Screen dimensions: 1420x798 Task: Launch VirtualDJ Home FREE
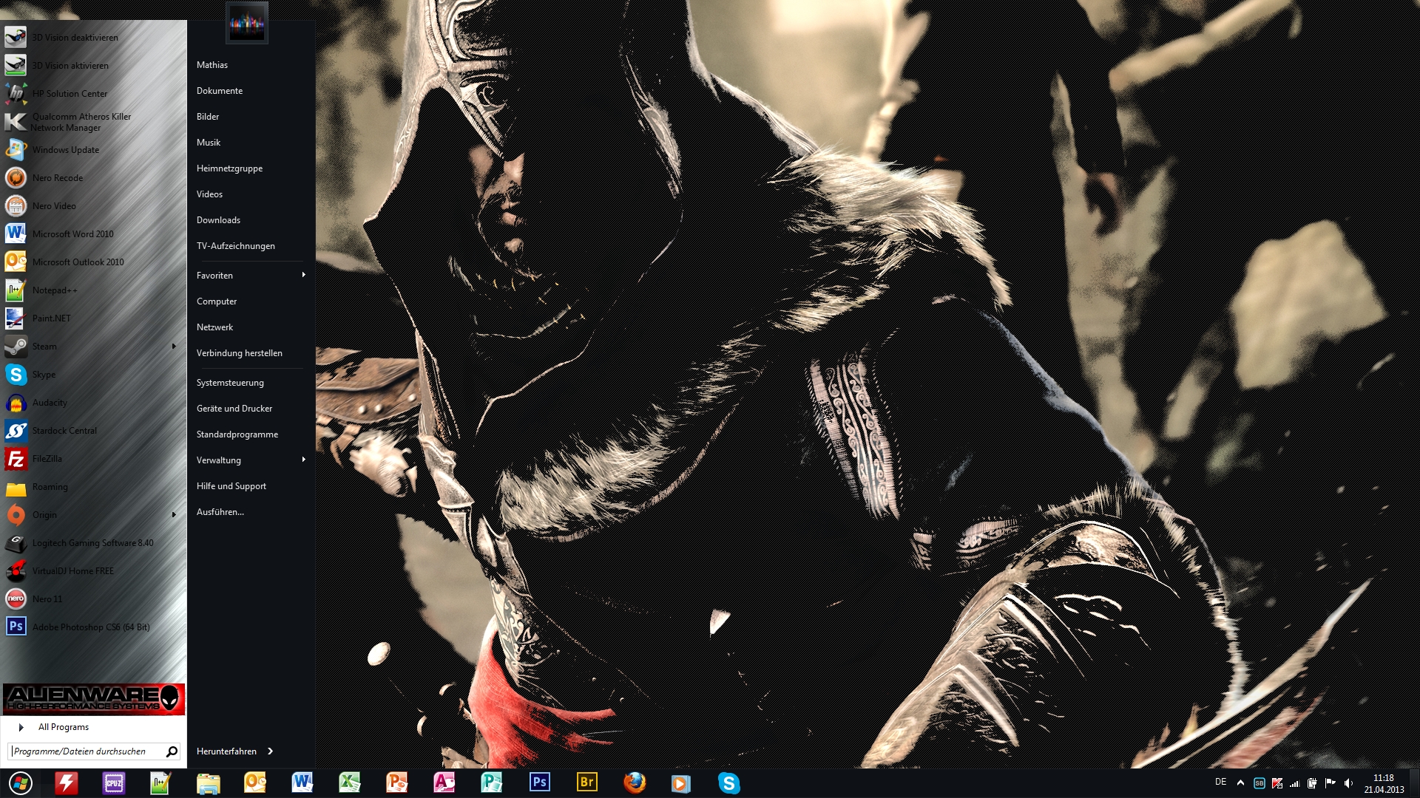(92, 570)
